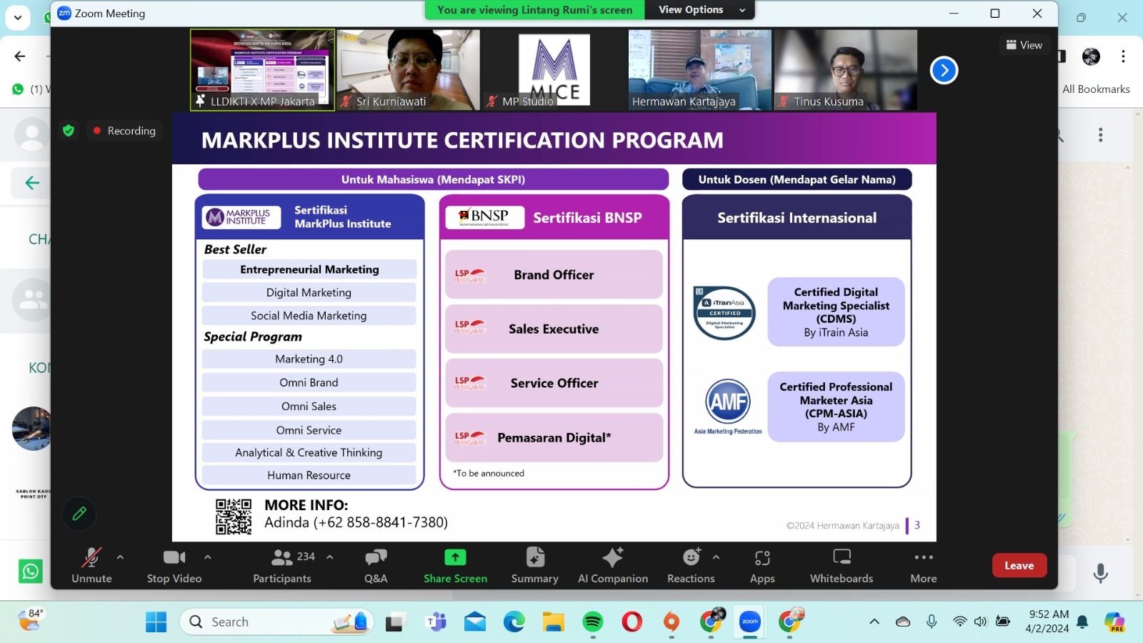Click the taskbar Search box

[277, 622]
